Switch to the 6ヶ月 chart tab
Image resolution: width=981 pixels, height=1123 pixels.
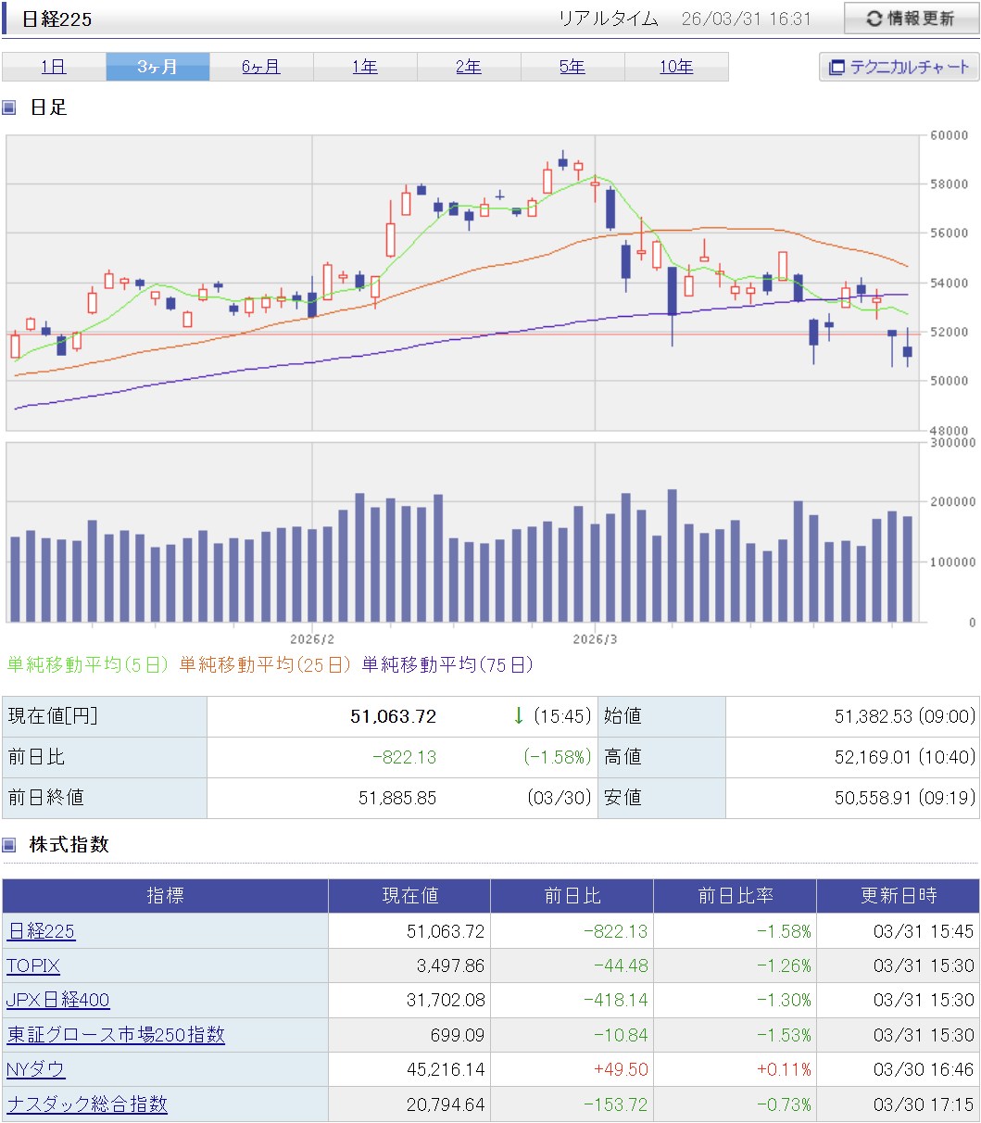pyautogui.click(x=261, y=67)
